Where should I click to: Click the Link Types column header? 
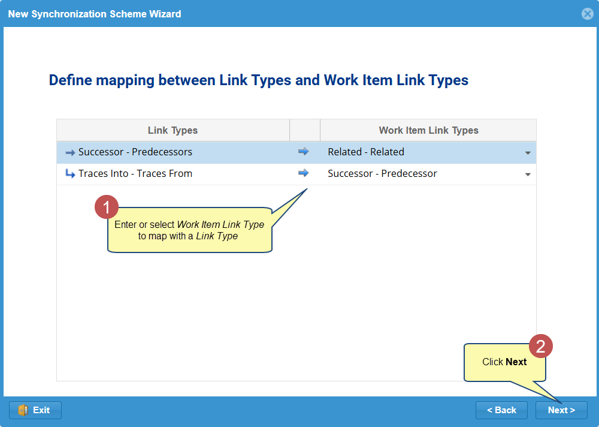(x=173, y=130)
